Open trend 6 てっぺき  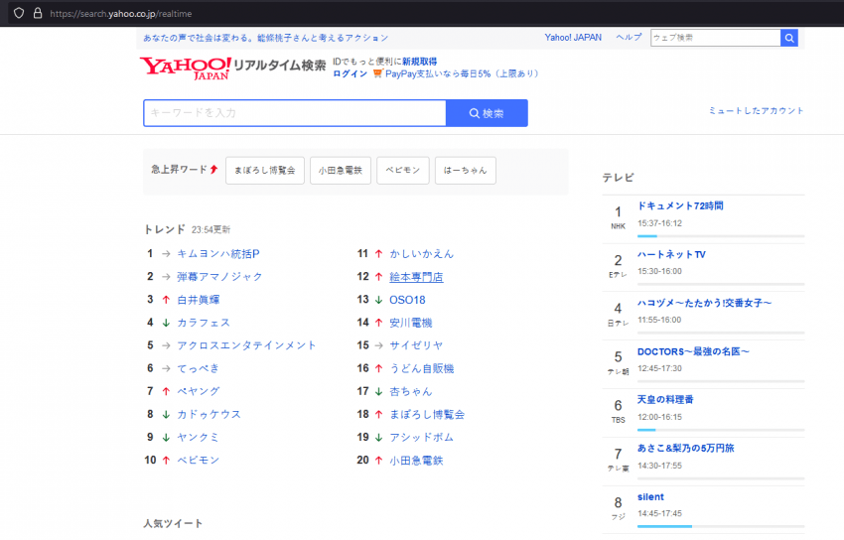click(198, 368)
